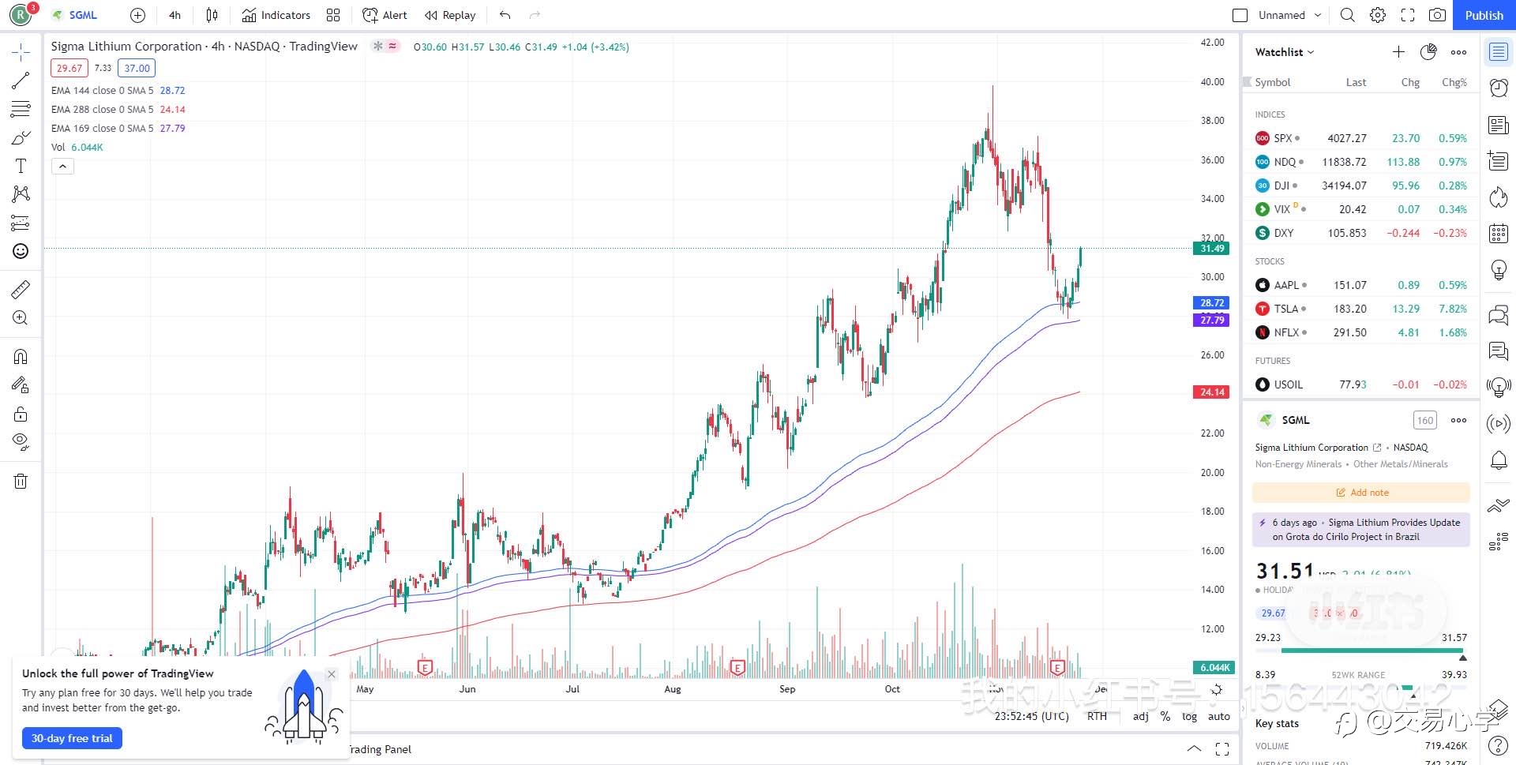Open the Unnamed layout dropdown

click(1290, 15)
